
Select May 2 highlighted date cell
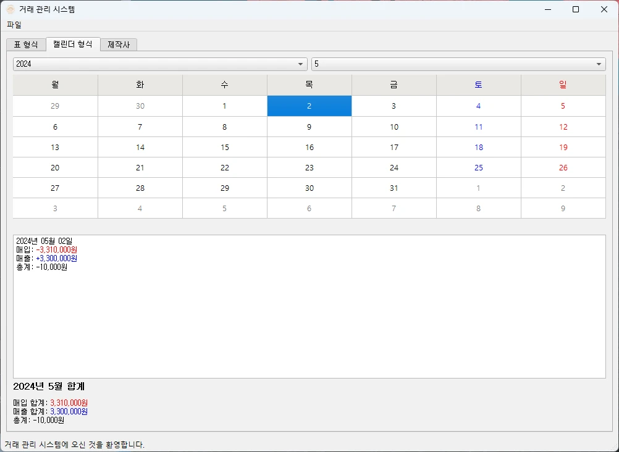pyautogui.click(x=309, y=106)
